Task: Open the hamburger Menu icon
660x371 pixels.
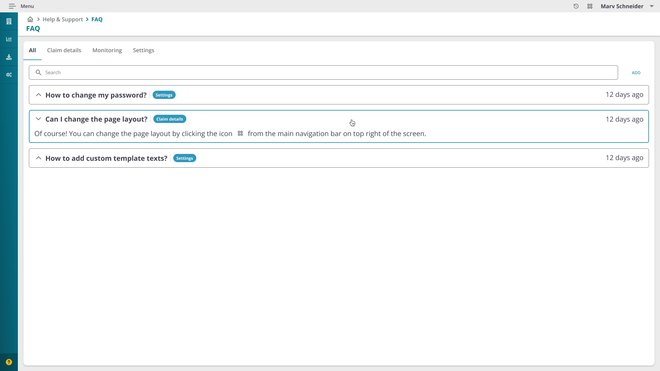Action: pos(12,6)
